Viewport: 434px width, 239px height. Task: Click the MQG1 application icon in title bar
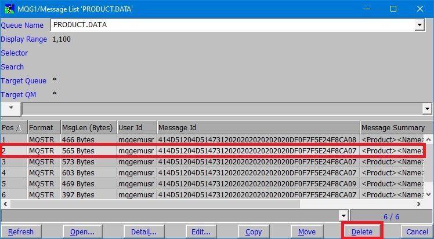[x=9, y=9]
